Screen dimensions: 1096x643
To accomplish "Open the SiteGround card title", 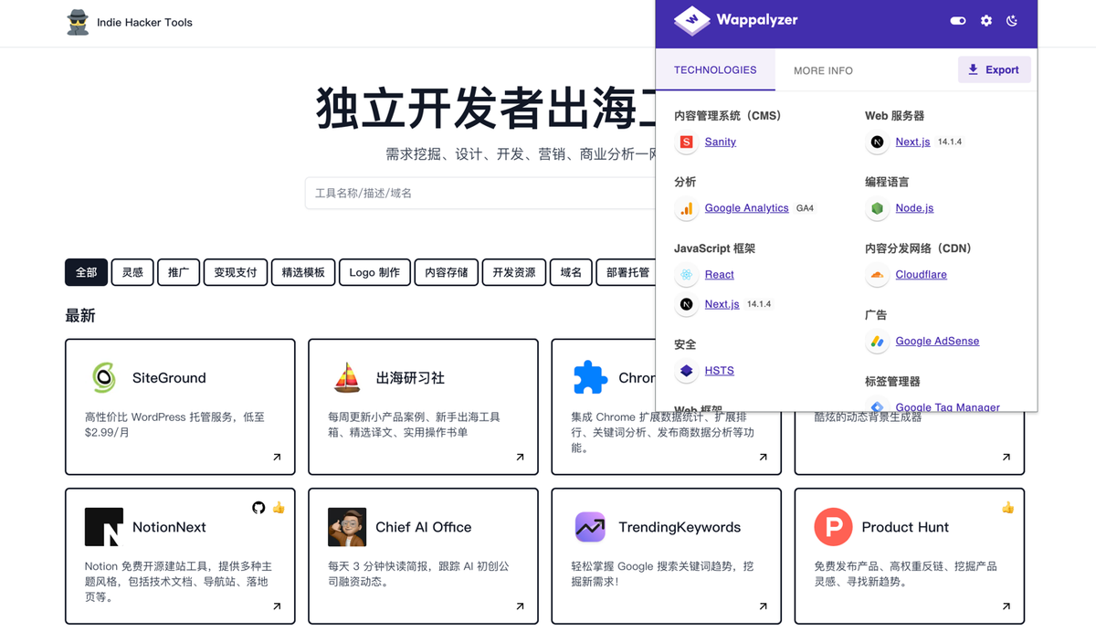I will pyautogui.click(x=169, y=378).
